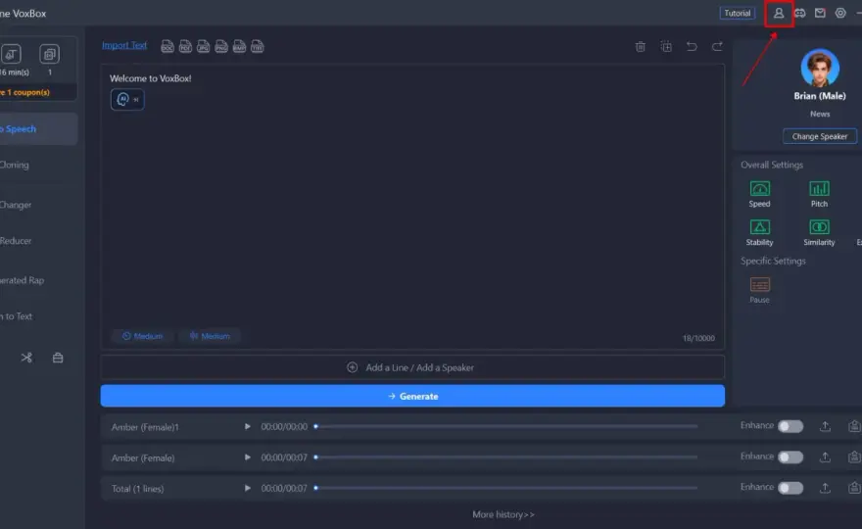Select the Total (1 lines) row name
862x529 pixels.
137,489
